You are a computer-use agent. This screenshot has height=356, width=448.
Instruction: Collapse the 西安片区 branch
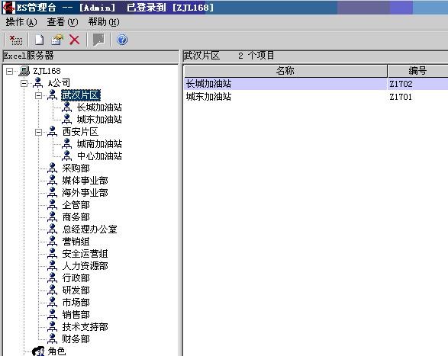38,132
